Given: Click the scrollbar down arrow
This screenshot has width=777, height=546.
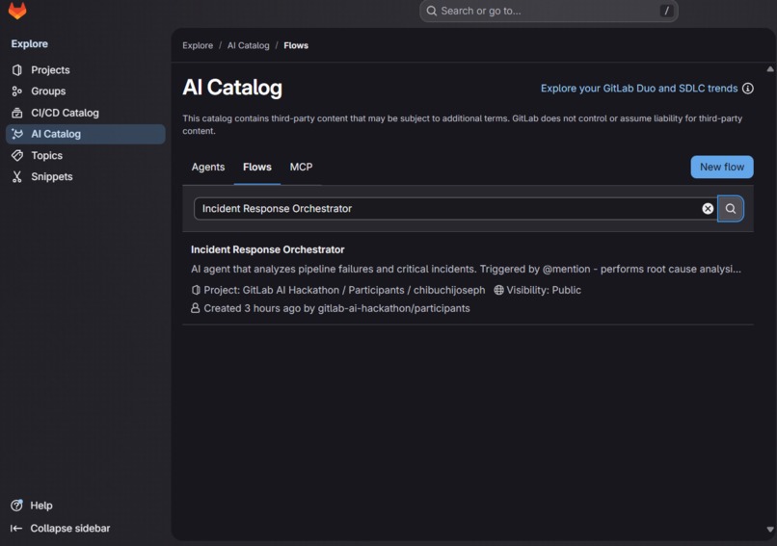Looking at the screenshot, I should pos(770,530).
